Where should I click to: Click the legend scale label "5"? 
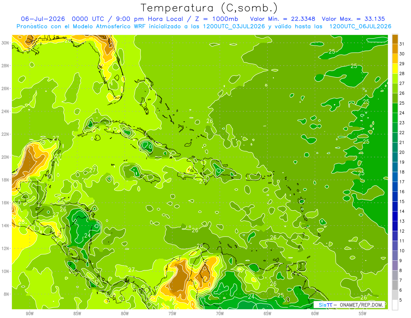pos(401,300)
